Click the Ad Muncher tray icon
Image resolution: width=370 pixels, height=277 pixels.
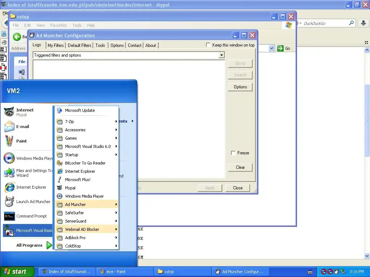(x=336, y=272)
